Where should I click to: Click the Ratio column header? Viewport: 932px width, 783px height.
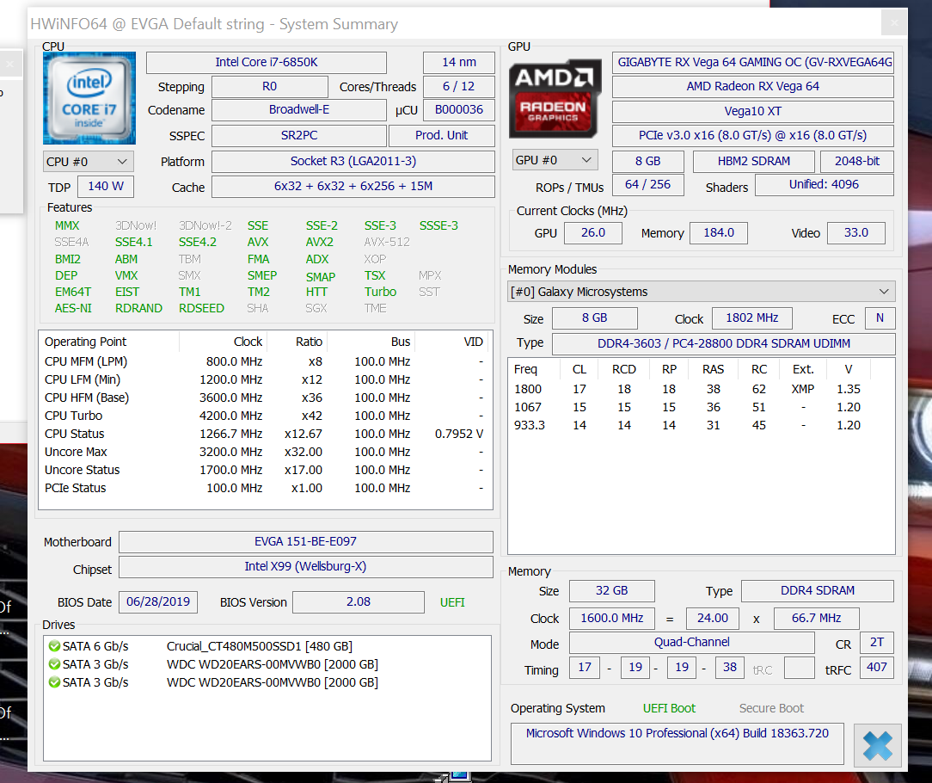pyautogui.click(x=297, y=342)
